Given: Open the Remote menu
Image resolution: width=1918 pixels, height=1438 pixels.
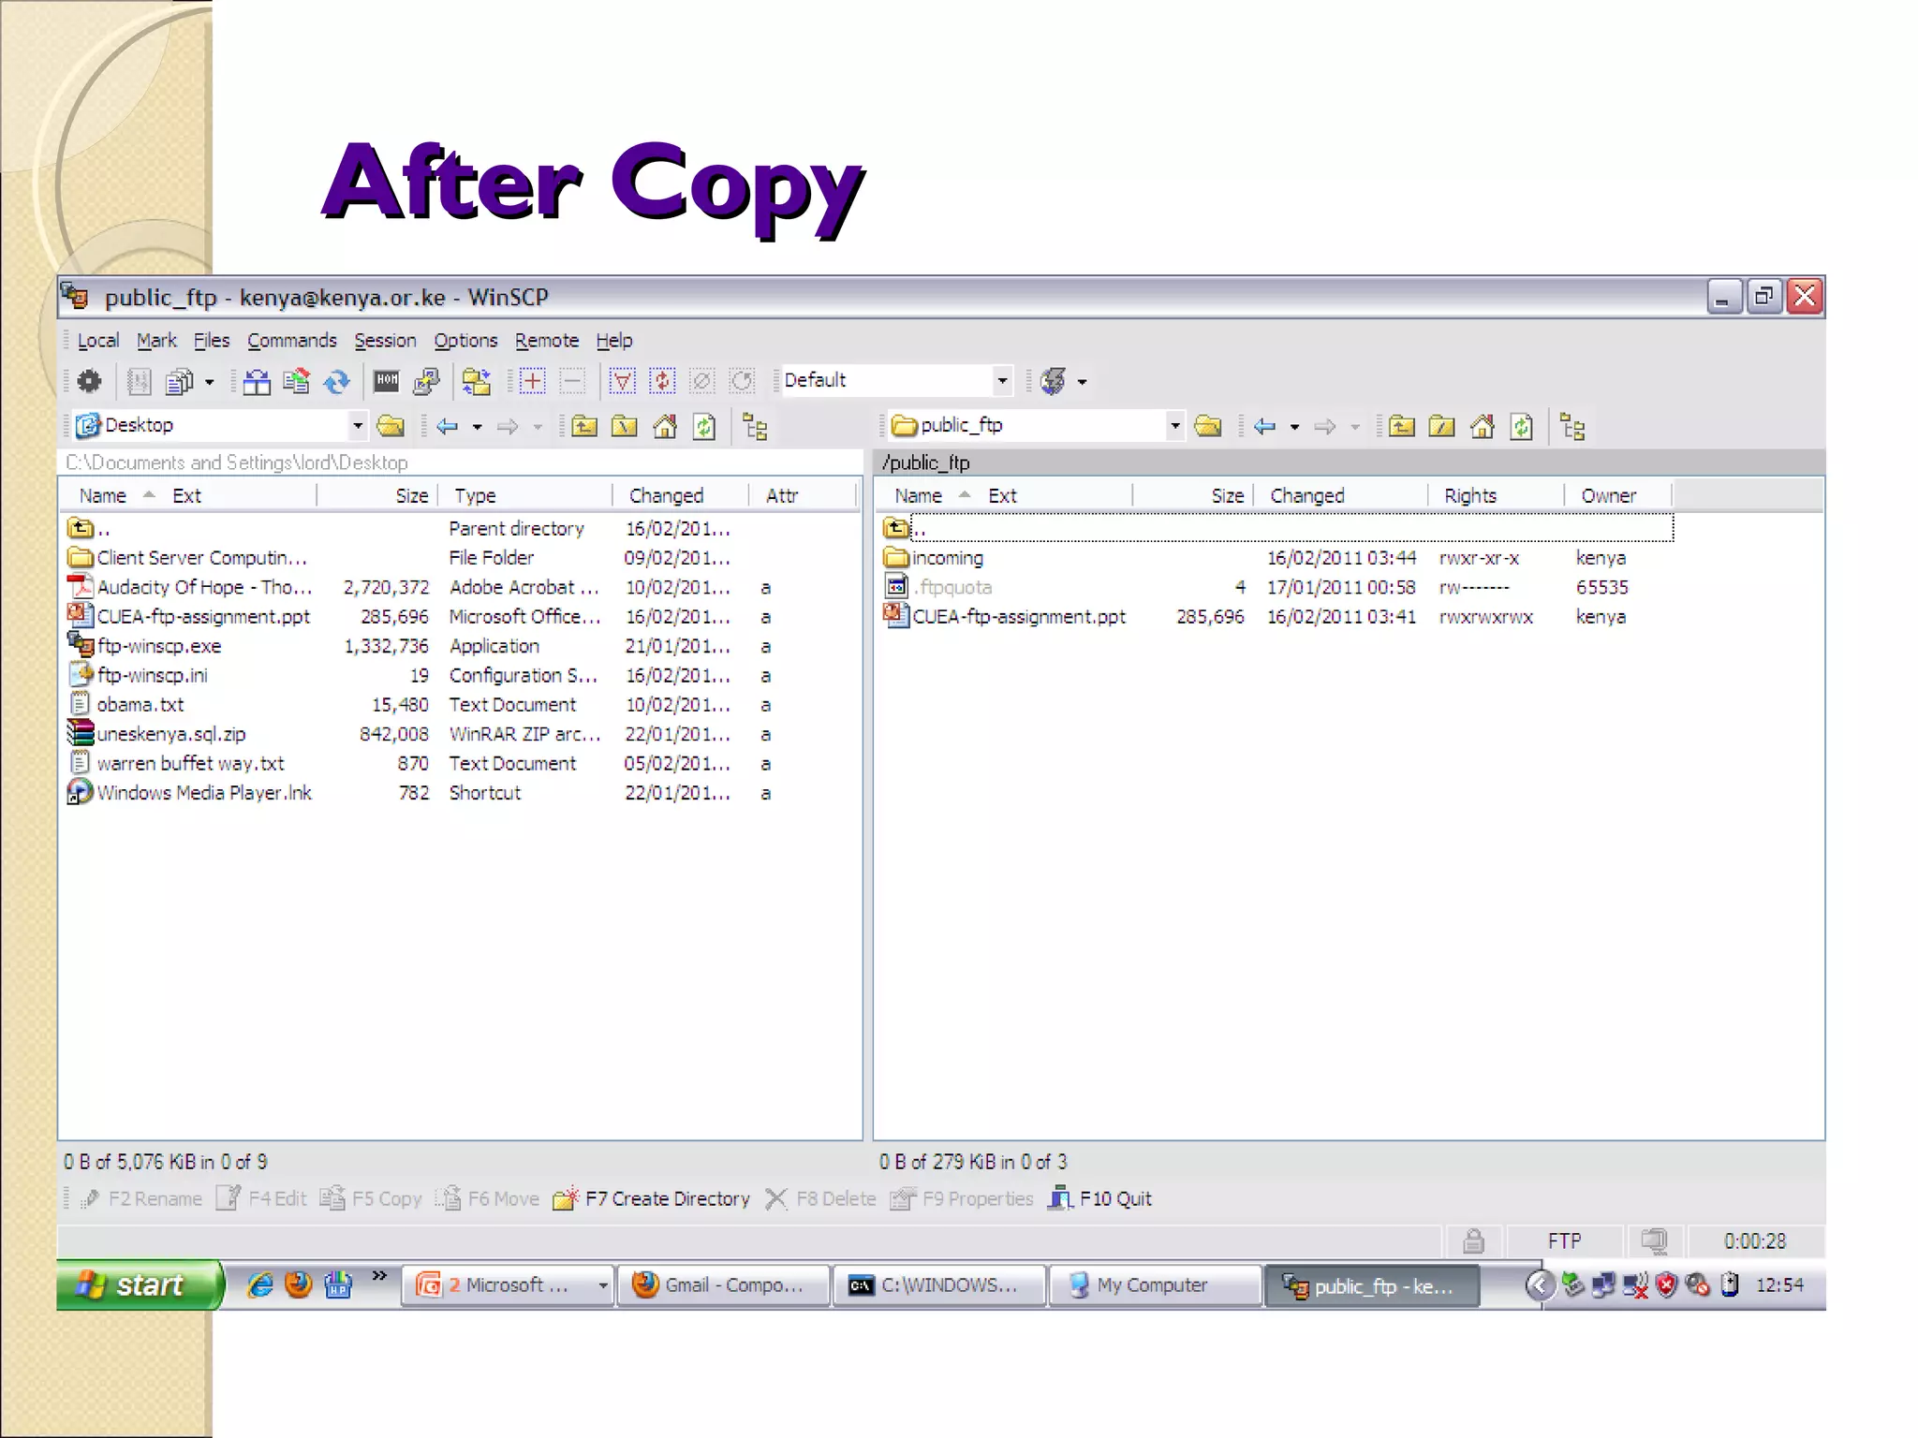Looking at the screenshot, I should coord(547,341).
